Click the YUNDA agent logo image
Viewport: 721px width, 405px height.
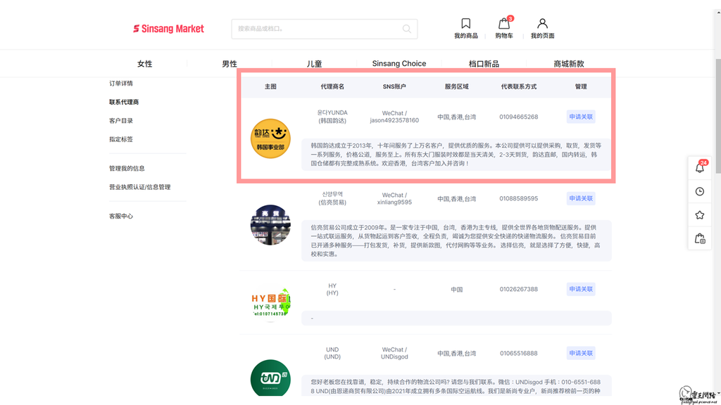tap(270, 139)
